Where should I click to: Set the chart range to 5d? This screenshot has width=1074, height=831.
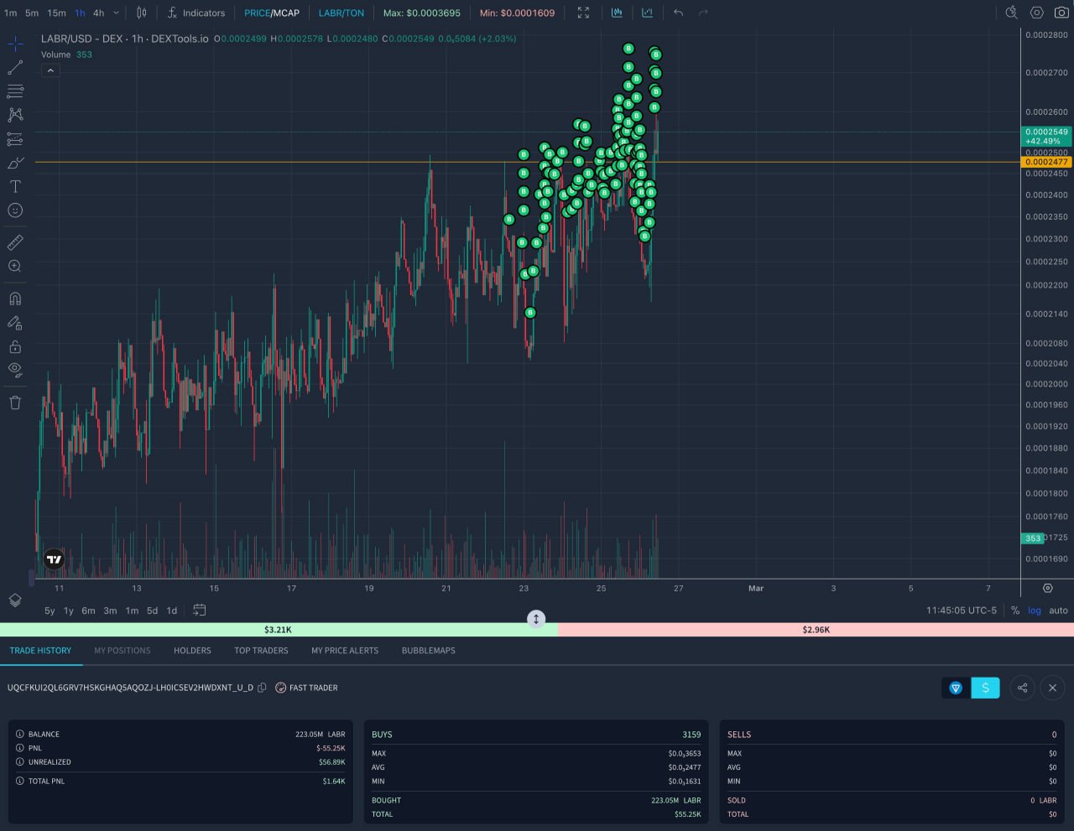[152, 610]
